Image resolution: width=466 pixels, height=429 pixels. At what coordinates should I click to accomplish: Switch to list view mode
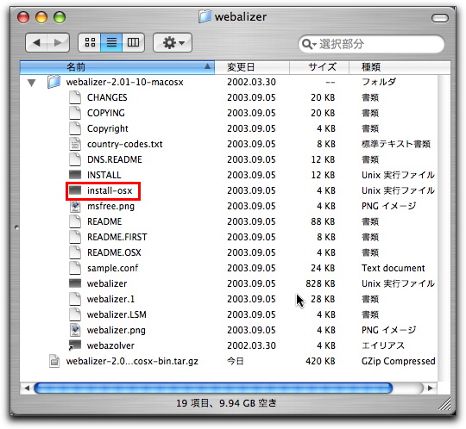pyautogui.click(x=111, y=43)
